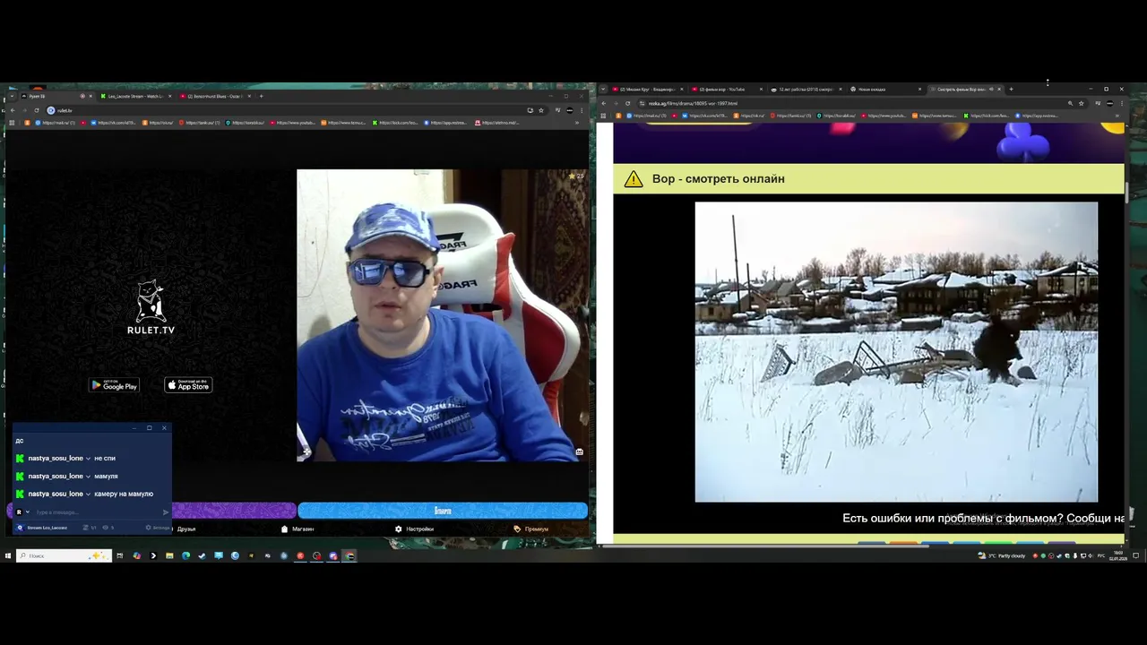Open Магазин section on rulet.tv
This screenshot has width=1147, height=645.
(298, 529)
